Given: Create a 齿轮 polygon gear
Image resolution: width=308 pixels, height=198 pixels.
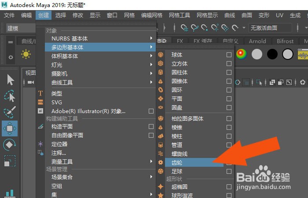Looking at the screenshot, I should (x=194, y=162).
